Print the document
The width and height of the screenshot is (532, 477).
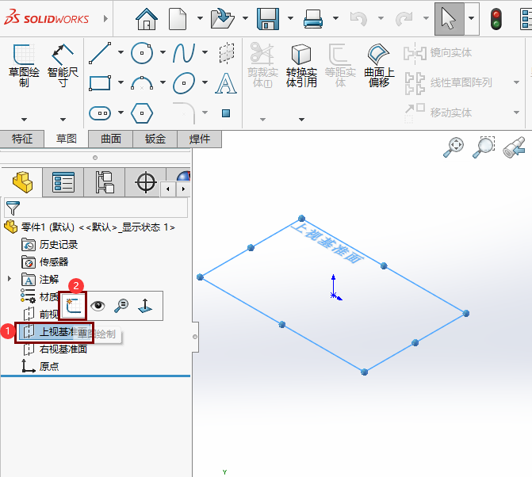pos(313,19)
